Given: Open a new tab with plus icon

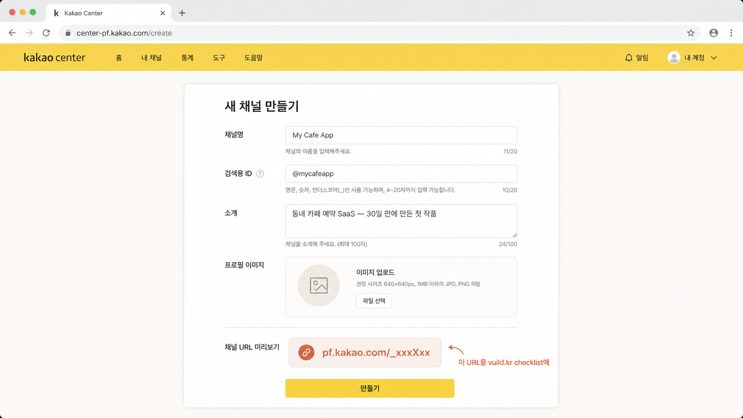Looking at the screenshot, I should 182,13.
